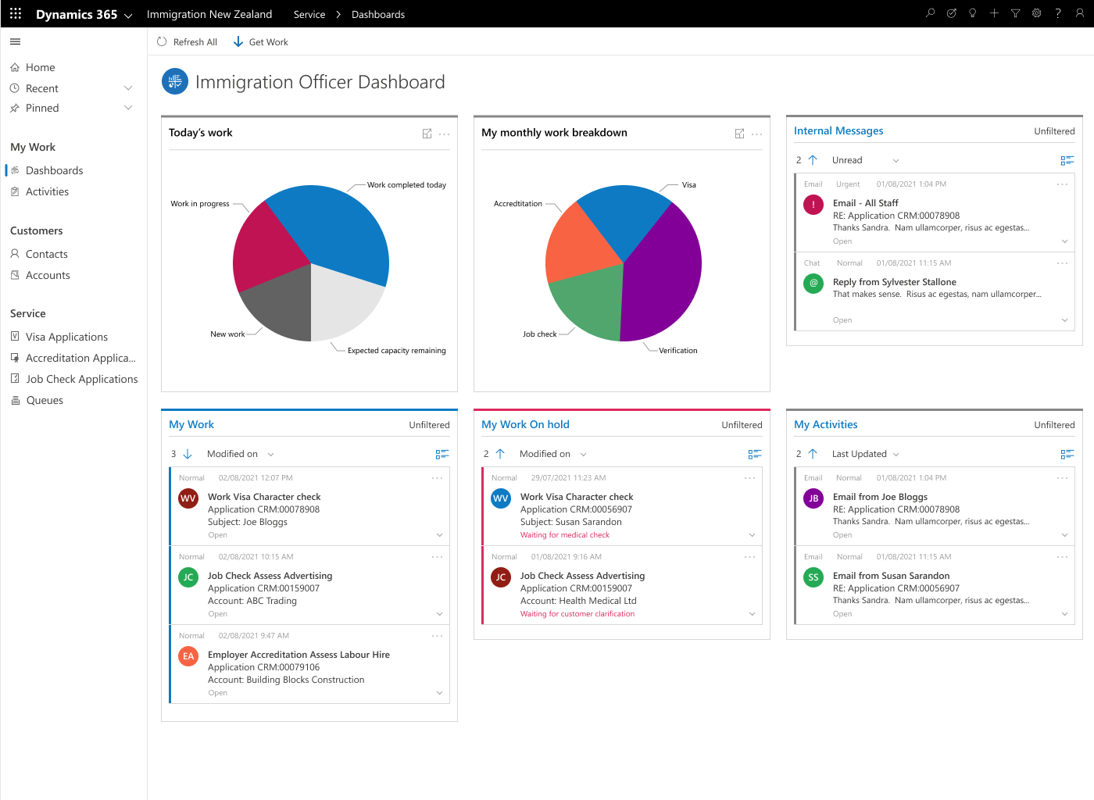Image resolution: width=1094 pixels, height=800 pixels.
Task: Click the search magnifier icon in header
Action: coord(930,13)
